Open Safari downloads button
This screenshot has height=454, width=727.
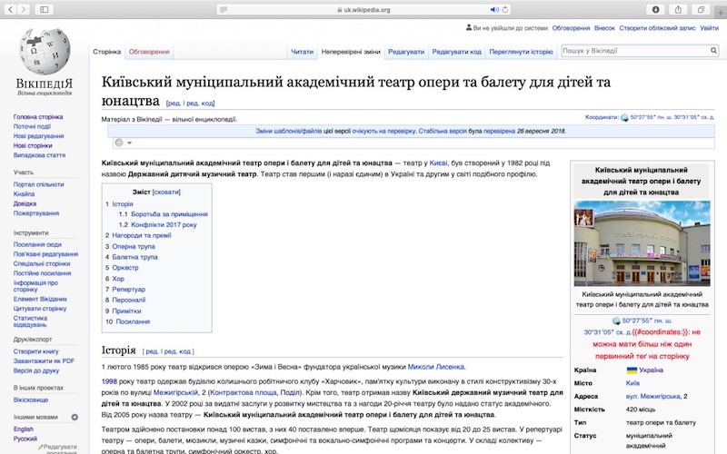coord(655,9)
